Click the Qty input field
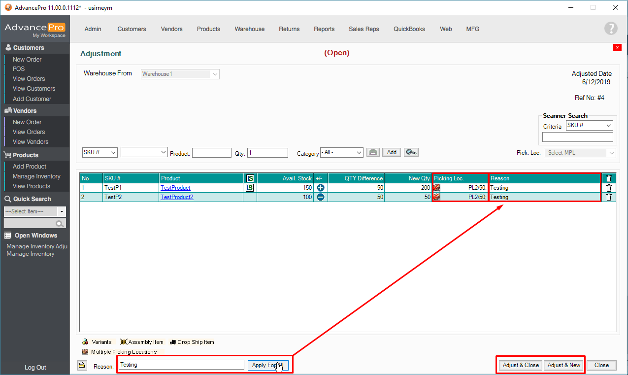Screen dimensions: 628x375 [x=267, y=153]
